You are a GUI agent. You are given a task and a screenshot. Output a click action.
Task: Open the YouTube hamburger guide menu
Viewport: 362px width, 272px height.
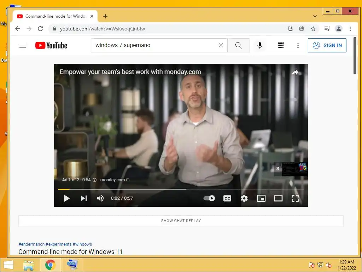pos(23,45)
